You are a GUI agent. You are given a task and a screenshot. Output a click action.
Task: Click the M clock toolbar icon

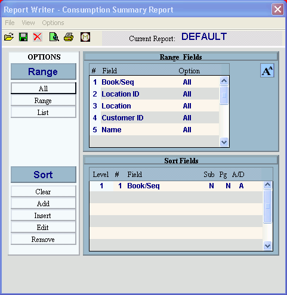pyautogui.click(x=85, y=37)
